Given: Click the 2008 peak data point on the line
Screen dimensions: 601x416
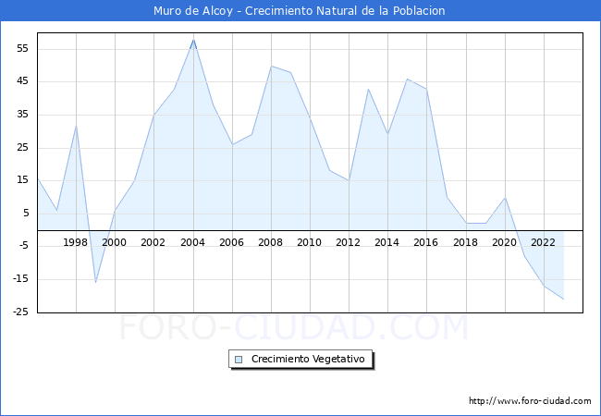Looking at the screenshot, I should [271, 66].
